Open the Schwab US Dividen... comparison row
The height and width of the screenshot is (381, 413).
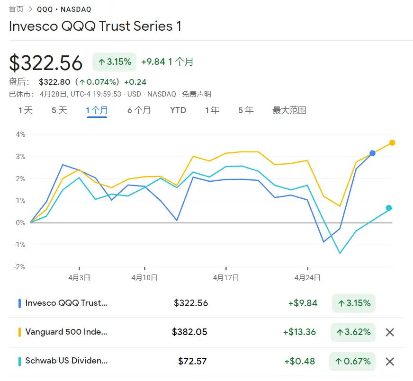(x=206, y=361)
